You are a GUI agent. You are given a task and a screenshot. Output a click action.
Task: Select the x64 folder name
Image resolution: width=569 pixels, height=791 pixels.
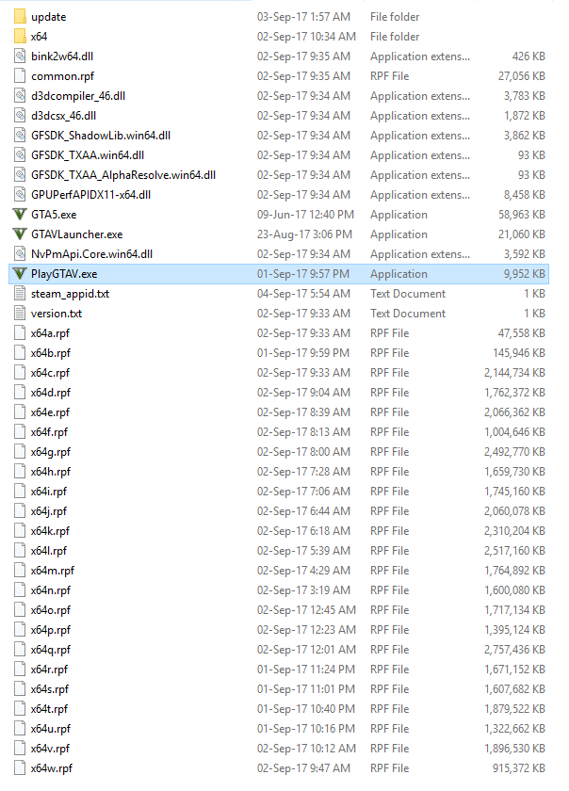39,37
